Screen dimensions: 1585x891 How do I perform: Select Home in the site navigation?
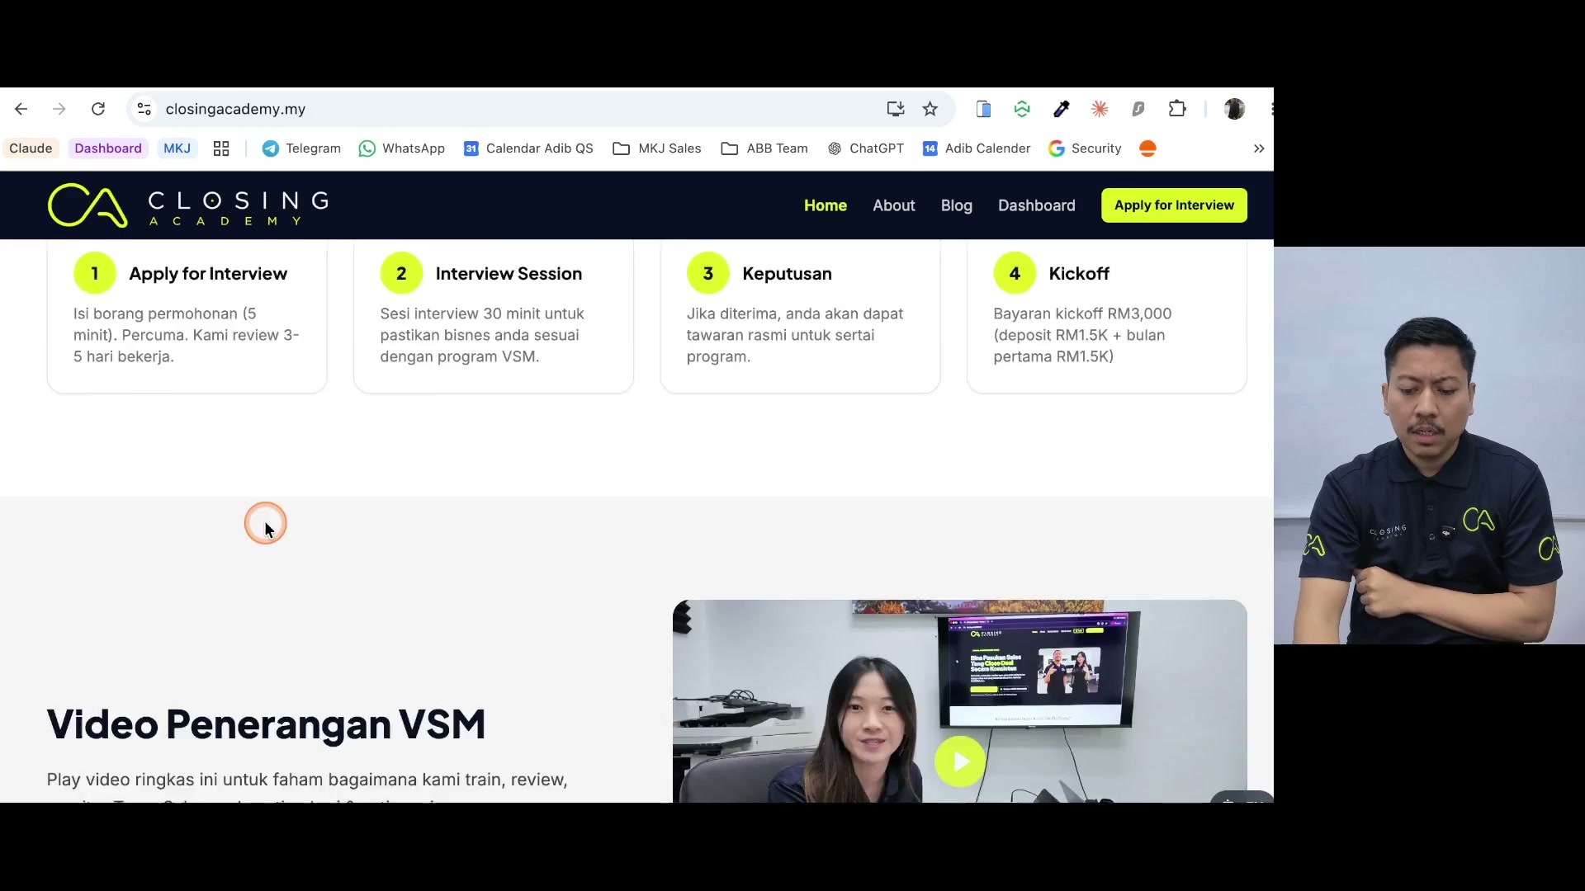(826, 205)
